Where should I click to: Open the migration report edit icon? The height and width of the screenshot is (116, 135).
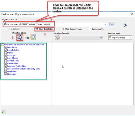tap(57, 37)
